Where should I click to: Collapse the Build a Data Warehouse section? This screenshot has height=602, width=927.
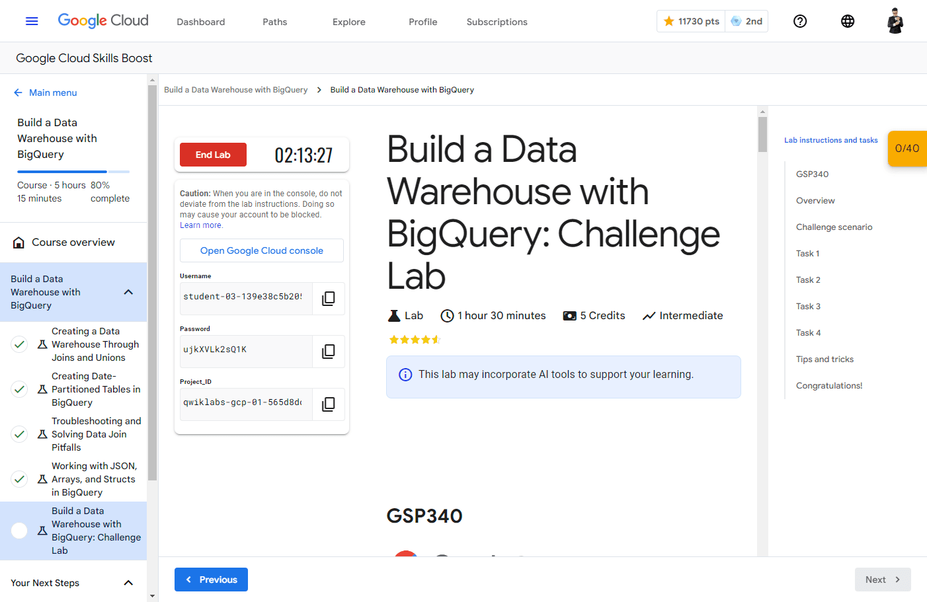coord(128,292)
